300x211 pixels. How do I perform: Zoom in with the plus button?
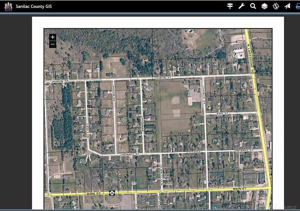click(52, 37)
